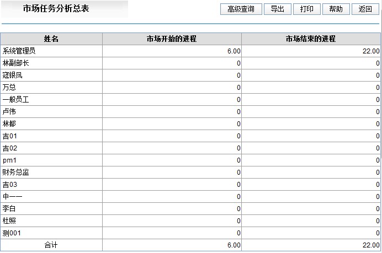
Task: Click the 返回 back button
Action: tap(365, 9)
